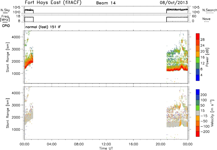Click the 'Beam 14' label
This screenshot has height=150, width=217.
(106, 3)
